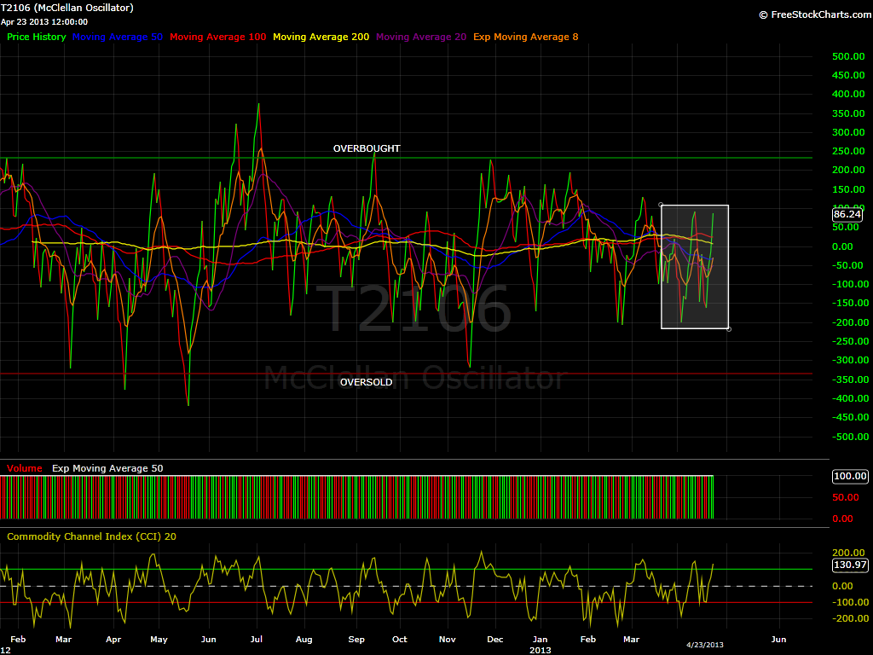Grab the rectangle's top-left corner handle

pyautogui.click(x=662, y=205)
